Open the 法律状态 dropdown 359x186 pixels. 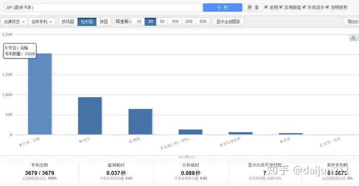tap(14, 22)
